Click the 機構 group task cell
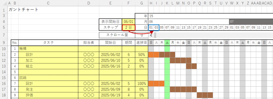The width and height of the screenshot is (273, 99). [48, 49]
